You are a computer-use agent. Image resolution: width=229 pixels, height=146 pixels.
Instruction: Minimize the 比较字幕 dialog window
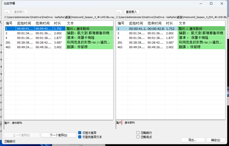(x=201, y=4)
